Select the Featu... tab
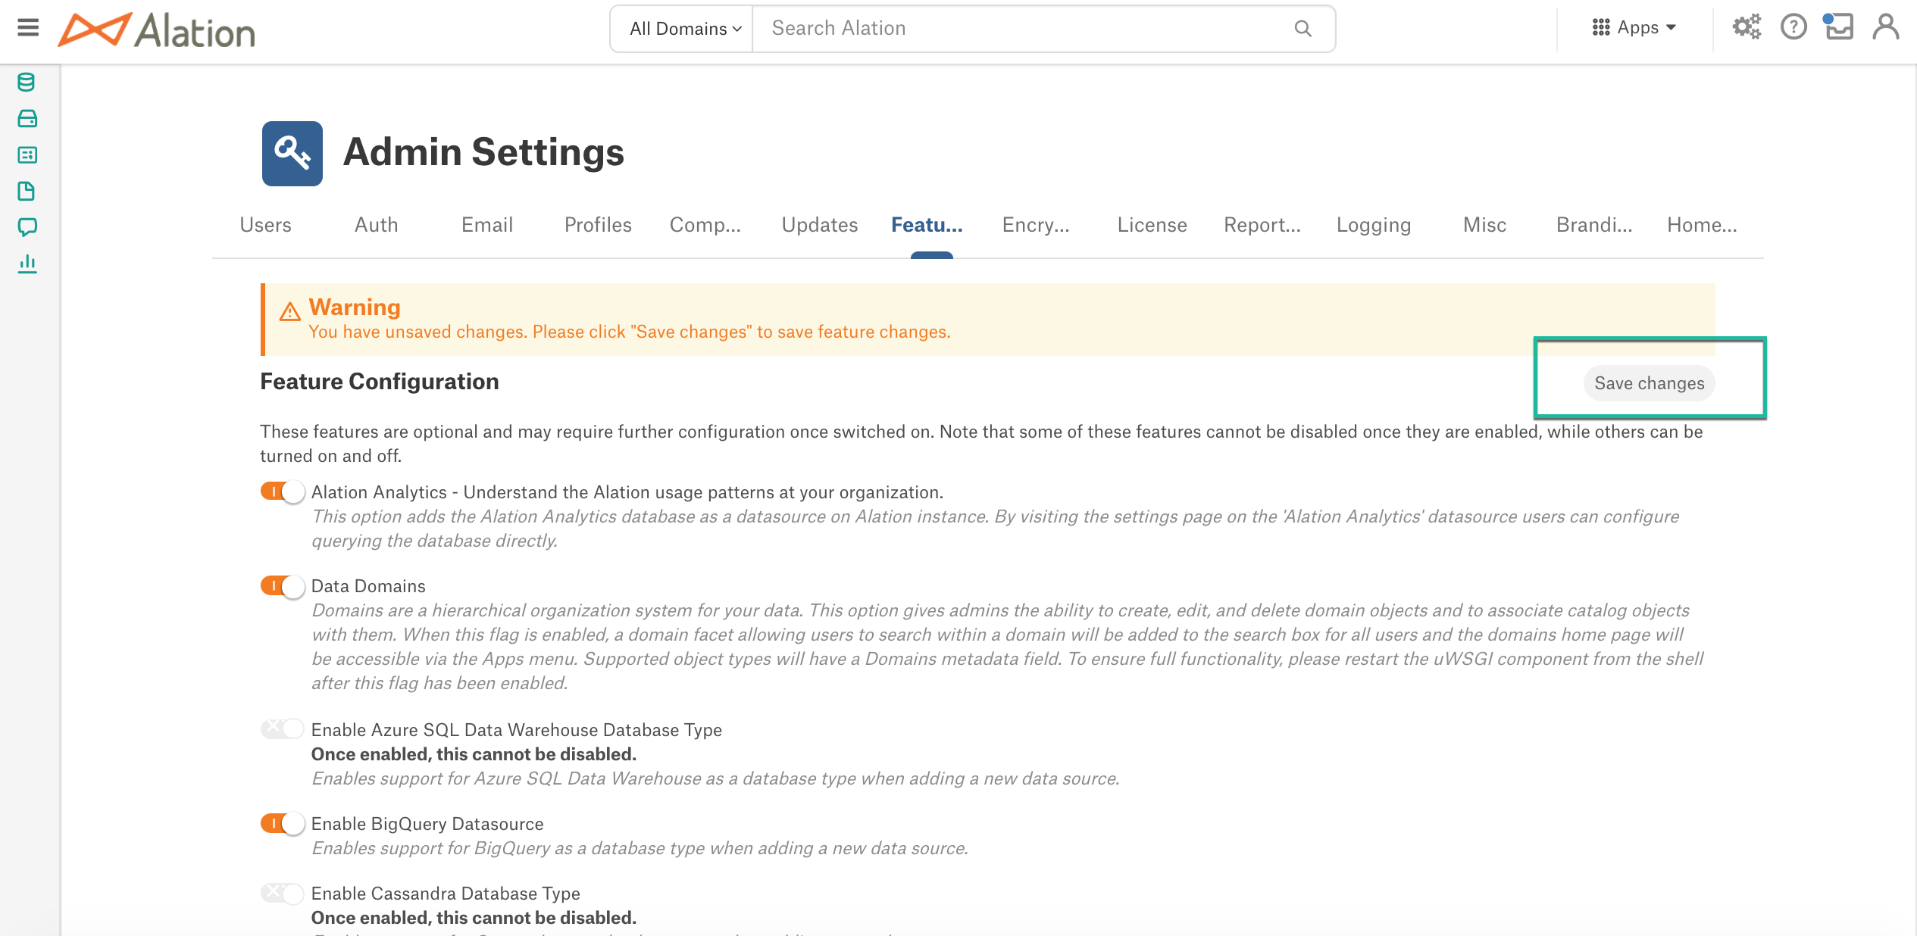 pos(927,225)
